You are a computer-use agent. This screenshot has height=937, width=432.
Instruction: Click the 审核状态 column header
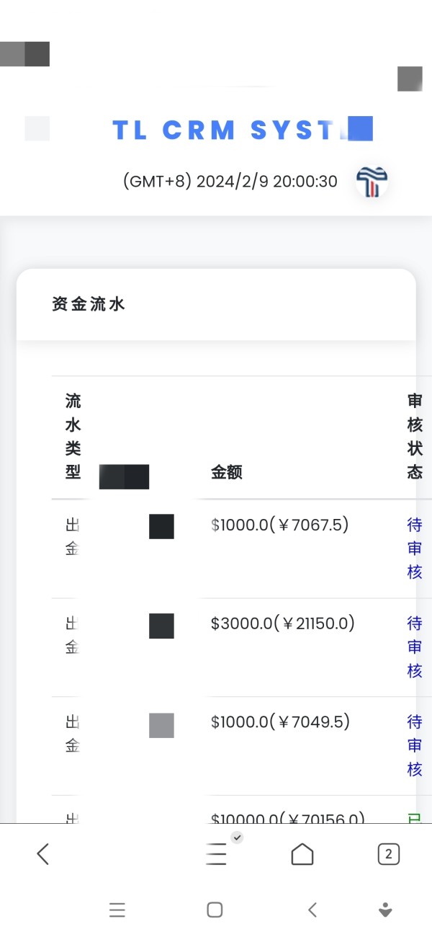pyautogui.click(x=415, y=437)
